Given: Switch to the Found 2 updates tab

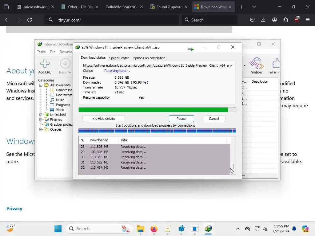Looking at the screenshot, I should tap(168, 7).
